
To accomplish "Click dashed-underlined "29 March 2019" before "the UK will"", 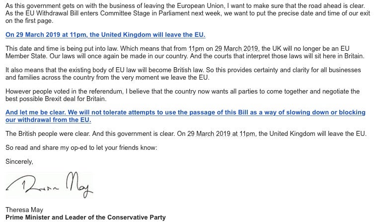I will [236, 48].
